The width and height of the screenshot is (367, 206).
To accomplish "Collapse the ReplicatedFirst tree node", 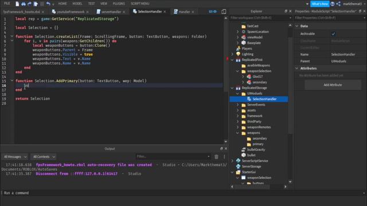I will pos(232,60).
